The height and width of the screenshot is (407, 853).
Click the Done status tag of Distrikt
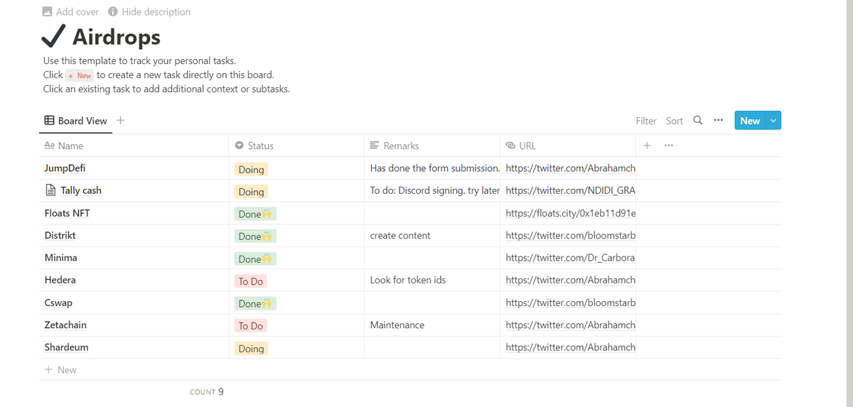pos(255,237)
